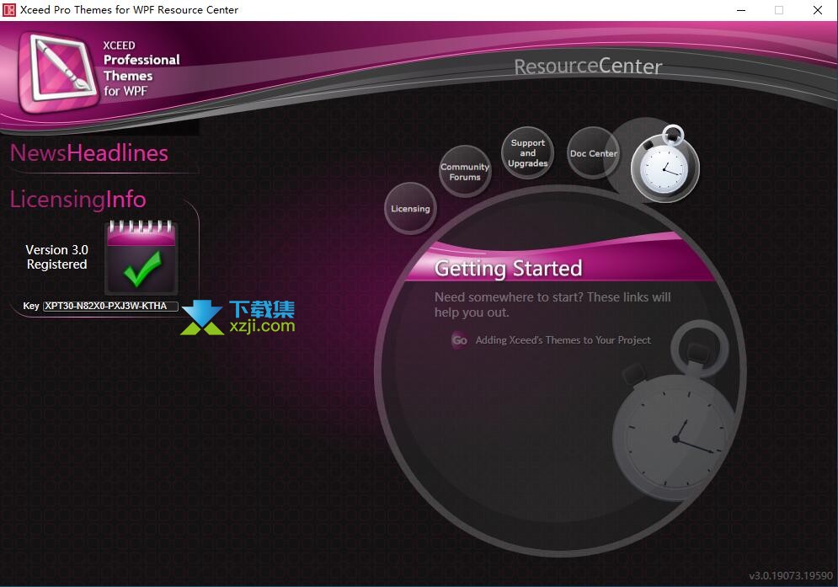Open Adding Xceed's Themes to Your Project link

(563, 340)
